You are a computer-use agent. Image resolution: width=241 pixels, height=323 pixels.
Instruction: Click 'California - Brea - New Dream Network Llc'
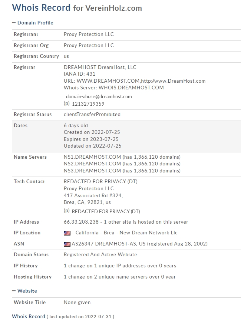click(x=126, y=233)
